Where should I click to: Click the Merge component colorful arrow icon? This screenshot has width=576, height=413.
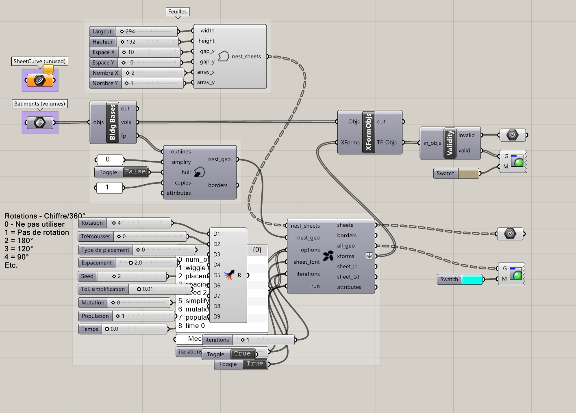point(229,275)
